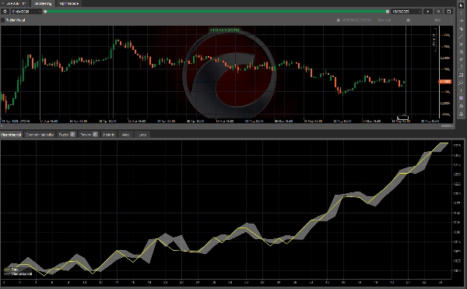Click the green profit label at top of chart

click(225, 30)
